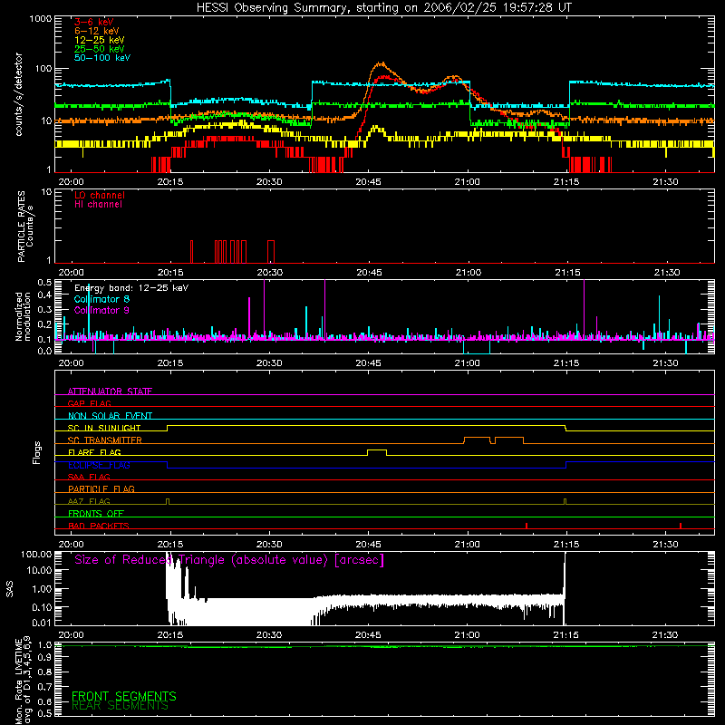Screen dimensions: 725x725
Task: Select the 3-6 keV legend label
Action: (x=94, y=22)
